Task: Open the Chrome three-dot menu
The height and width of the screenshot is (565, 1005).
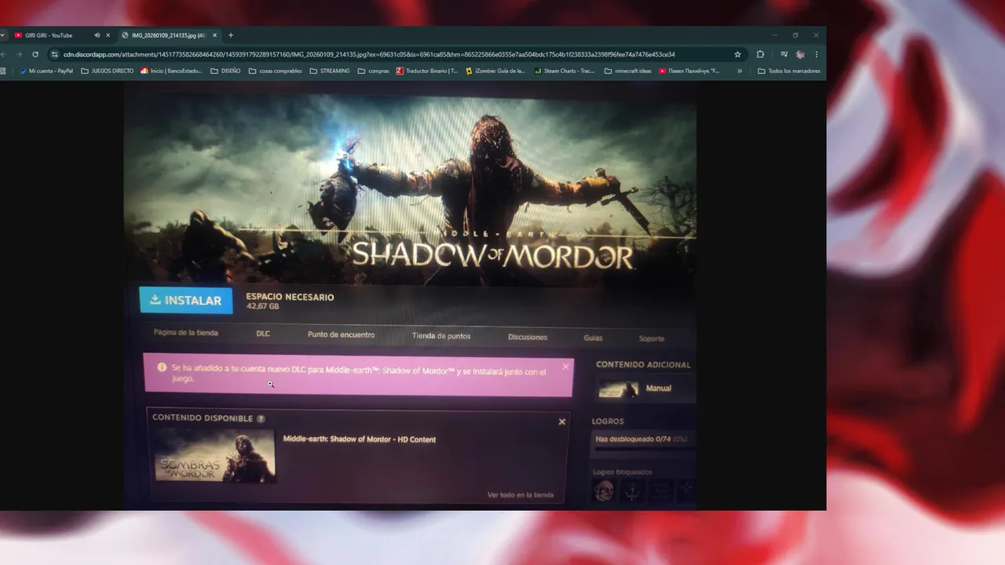Action: click(x=817, y=54)
